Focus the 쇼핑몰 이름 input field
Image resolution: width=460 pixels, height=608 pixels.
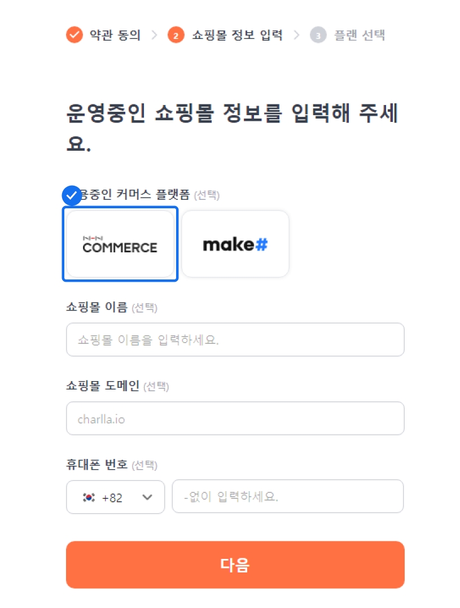[x=235, y=340]
